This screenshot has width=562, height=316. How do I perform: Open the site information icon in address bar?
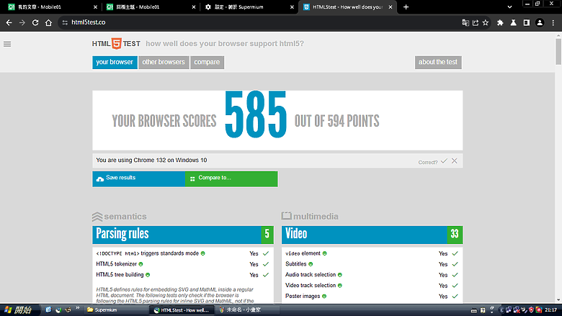pos(65,22)
